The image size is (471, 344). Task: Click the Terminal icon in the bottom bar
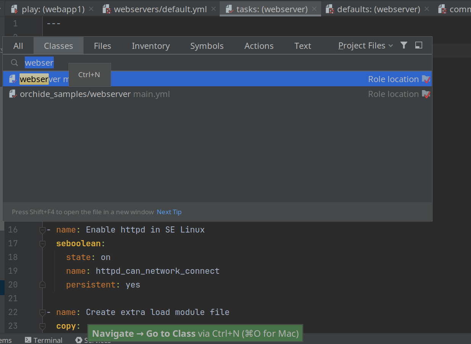[x=28, y=340]
